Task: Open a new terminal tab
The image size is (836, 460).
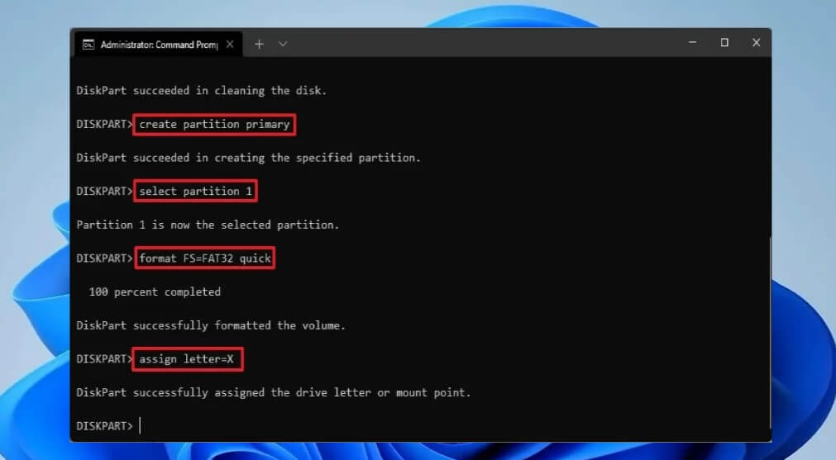Action: [259, 45]
